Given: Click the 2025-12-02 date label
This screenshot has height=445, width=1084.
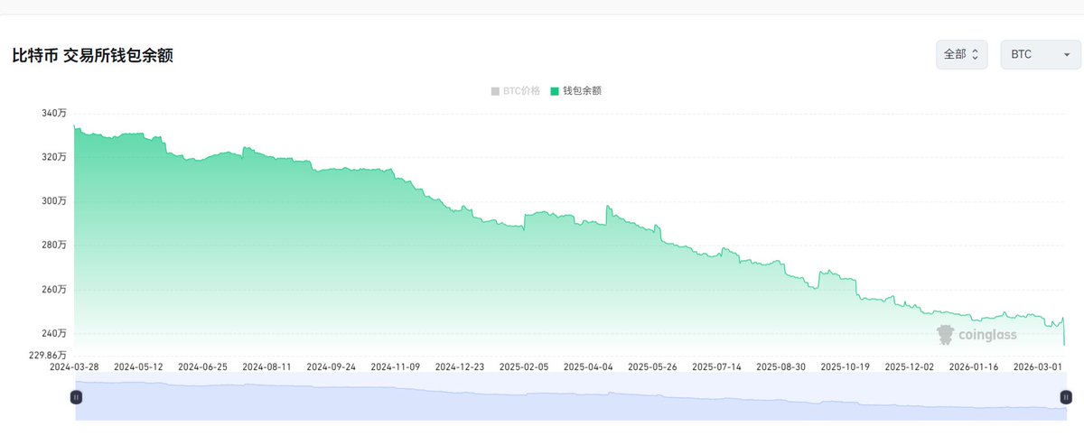Looking at the screenshot, I should tap(909, 367).
